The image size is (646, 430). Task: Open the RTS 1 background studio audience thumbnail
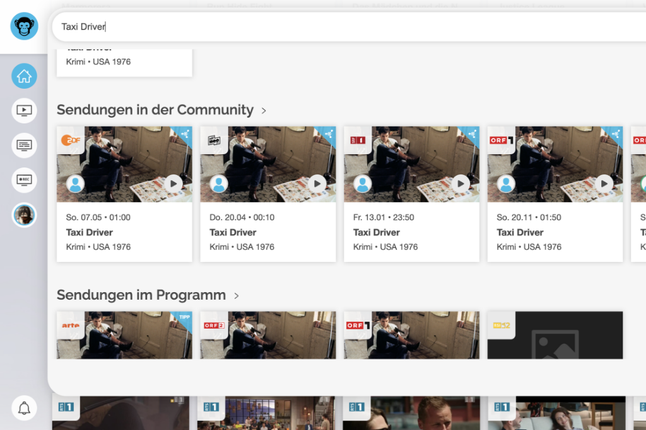[266, 413]
